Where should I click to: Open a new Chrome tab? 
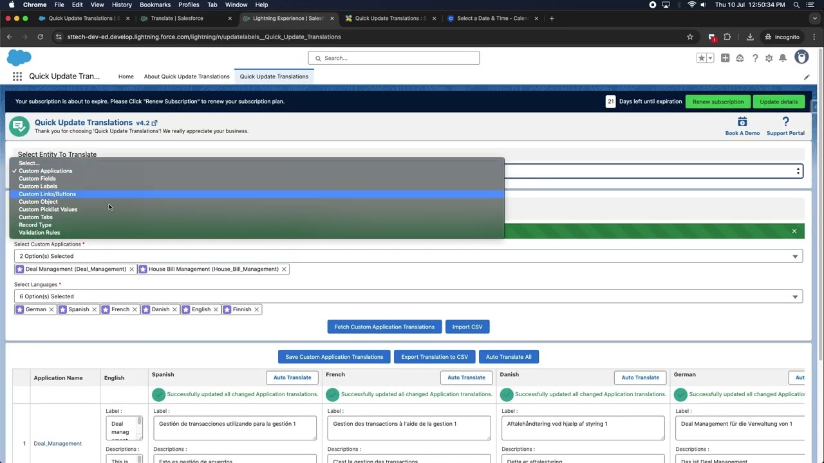(552, 18)
